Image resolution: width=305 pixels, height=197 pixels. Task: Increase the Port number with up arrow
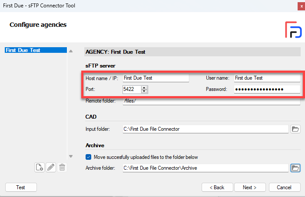144,87
